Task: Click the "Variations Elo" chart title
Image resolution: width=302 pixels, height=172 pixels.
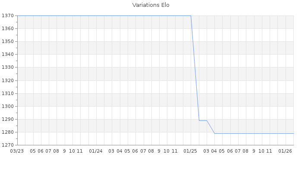Action: 151,5
